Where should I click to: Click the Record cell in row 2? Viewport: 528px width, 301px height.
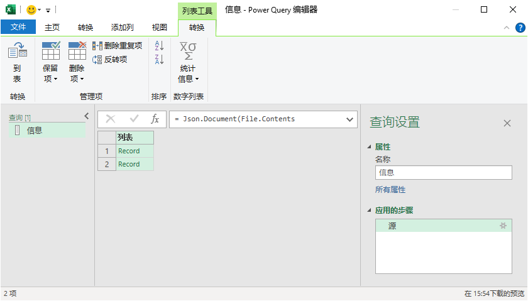click(135, 164)
